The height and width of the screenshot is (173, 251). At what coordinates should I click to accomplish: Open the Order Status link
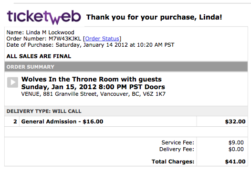(102, 39)
